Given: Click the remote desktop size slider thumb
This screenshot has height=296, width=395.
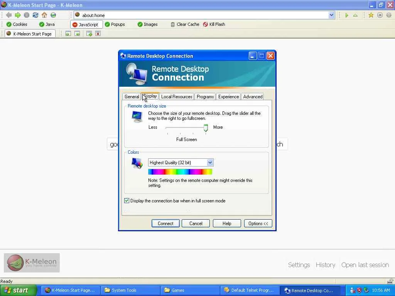Looking at the screenshot, I should (206, 128).
